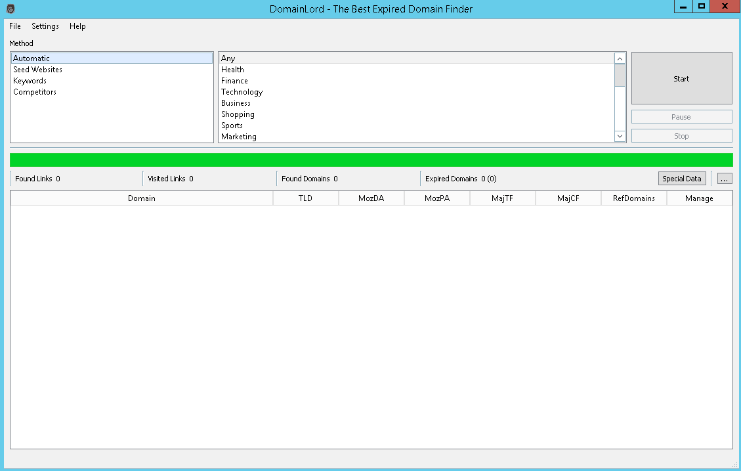Open the Settings menu
Screen dimensions: 741x471
[45, 26]
